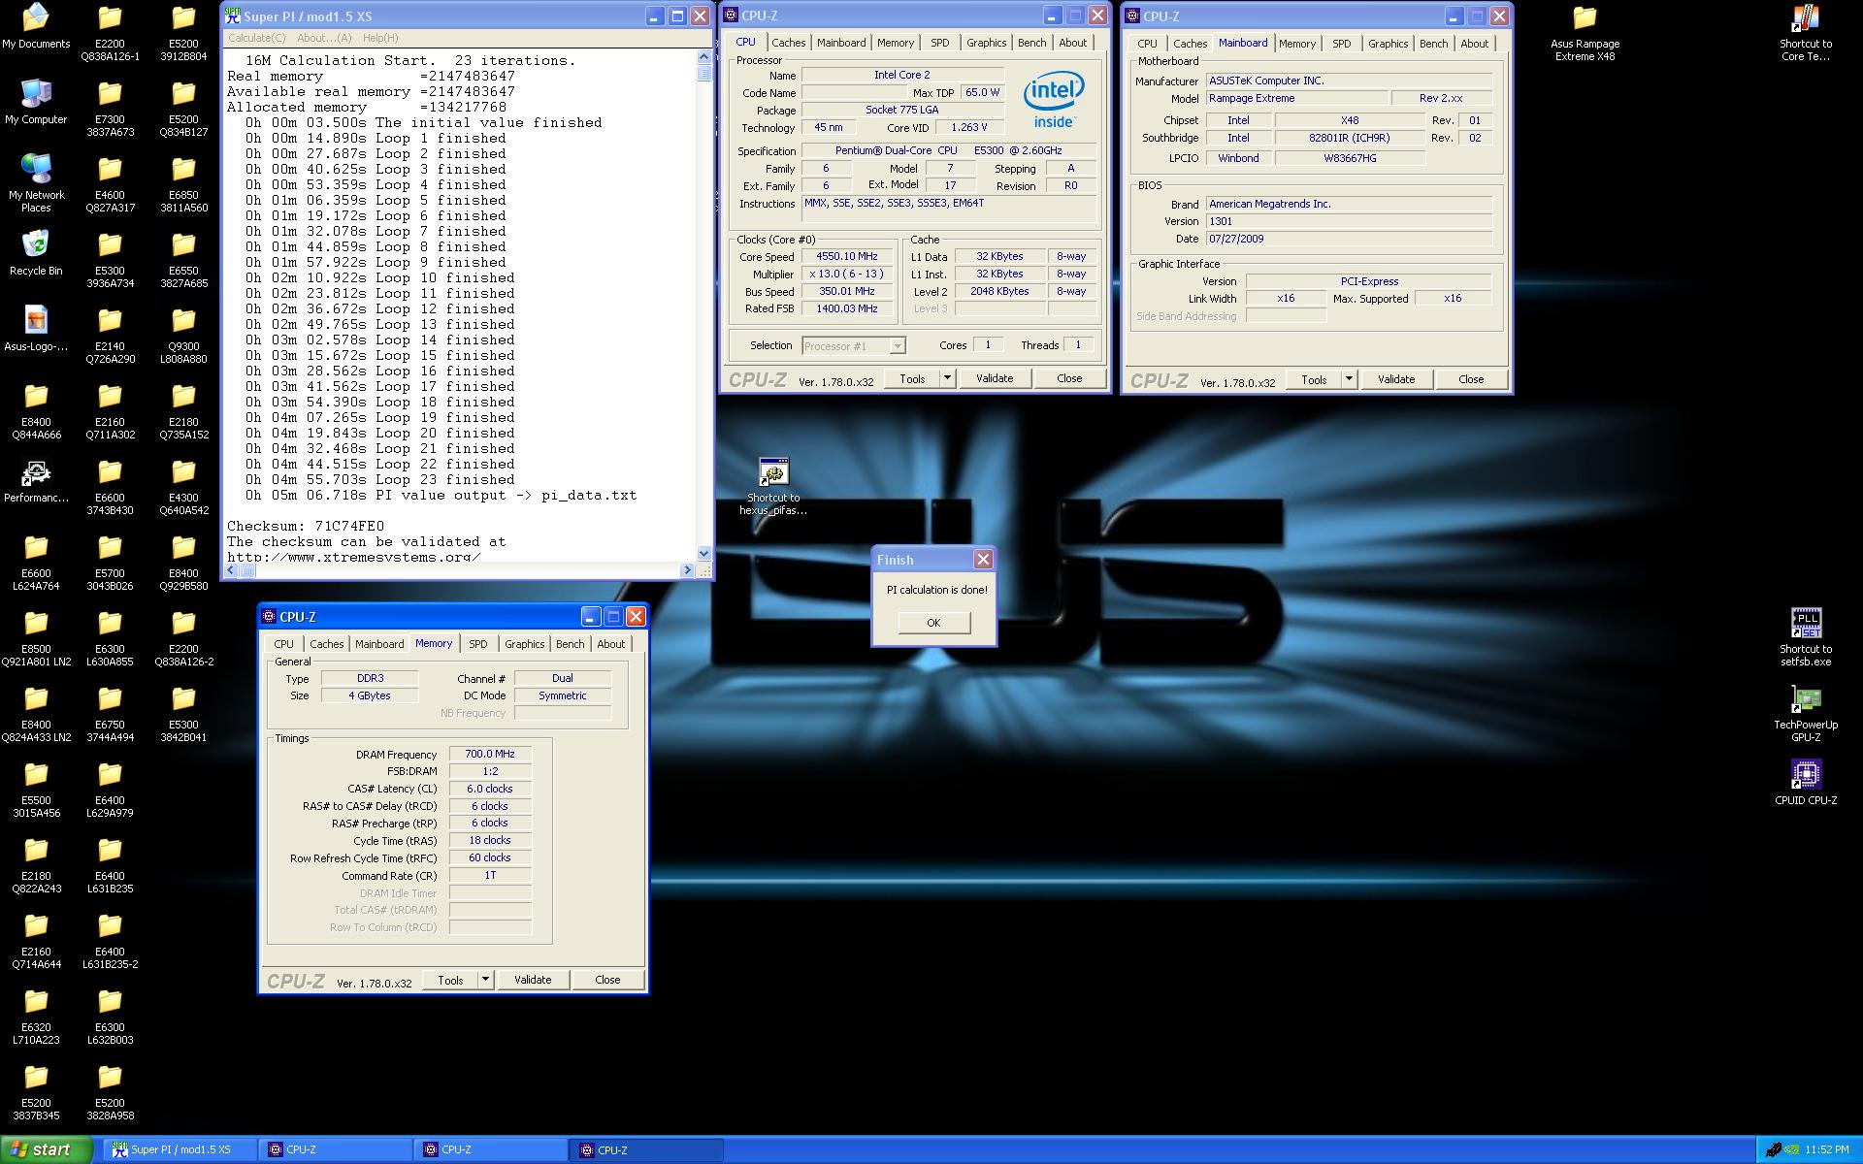The height and width of the screenshot is (1164, 1863).
Task: Switch to Graphics tab in CPU-Z Memory window
Action: 524,644
